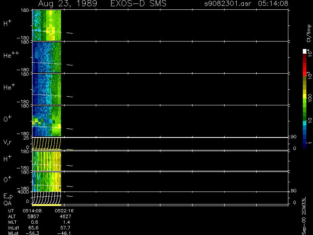The image size is (313, 235).
Task: Click the 'He++' panel label
Action: pyautogui.click(x=11, y=55)
